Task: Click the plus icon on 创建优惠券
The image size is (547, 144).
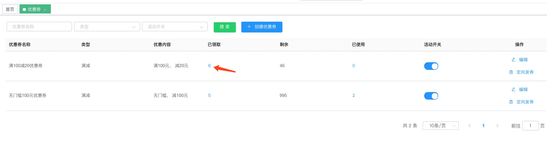Action: coord(249,27)
